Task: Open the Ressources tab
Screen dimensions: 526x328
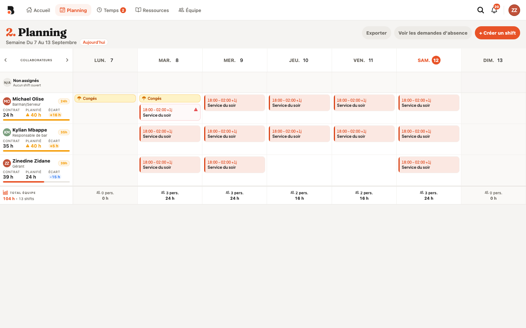Action: click(152, 10)
